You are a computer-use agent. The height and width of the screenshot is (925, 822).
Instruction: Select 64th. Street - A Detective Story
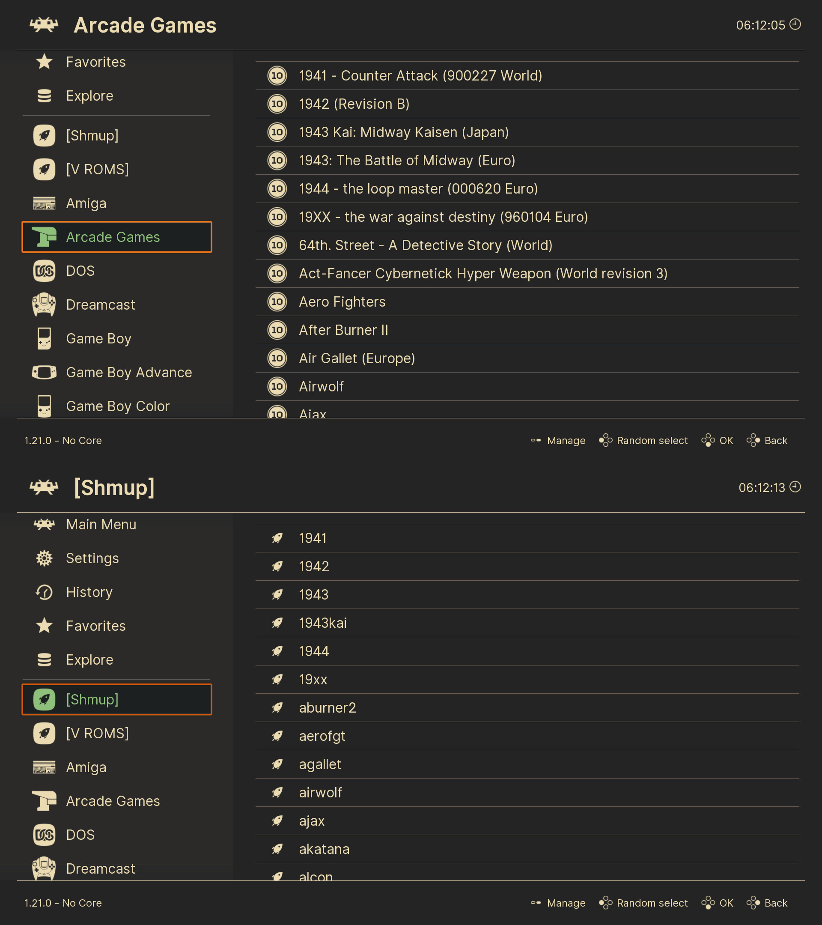(x=425, y=245)
